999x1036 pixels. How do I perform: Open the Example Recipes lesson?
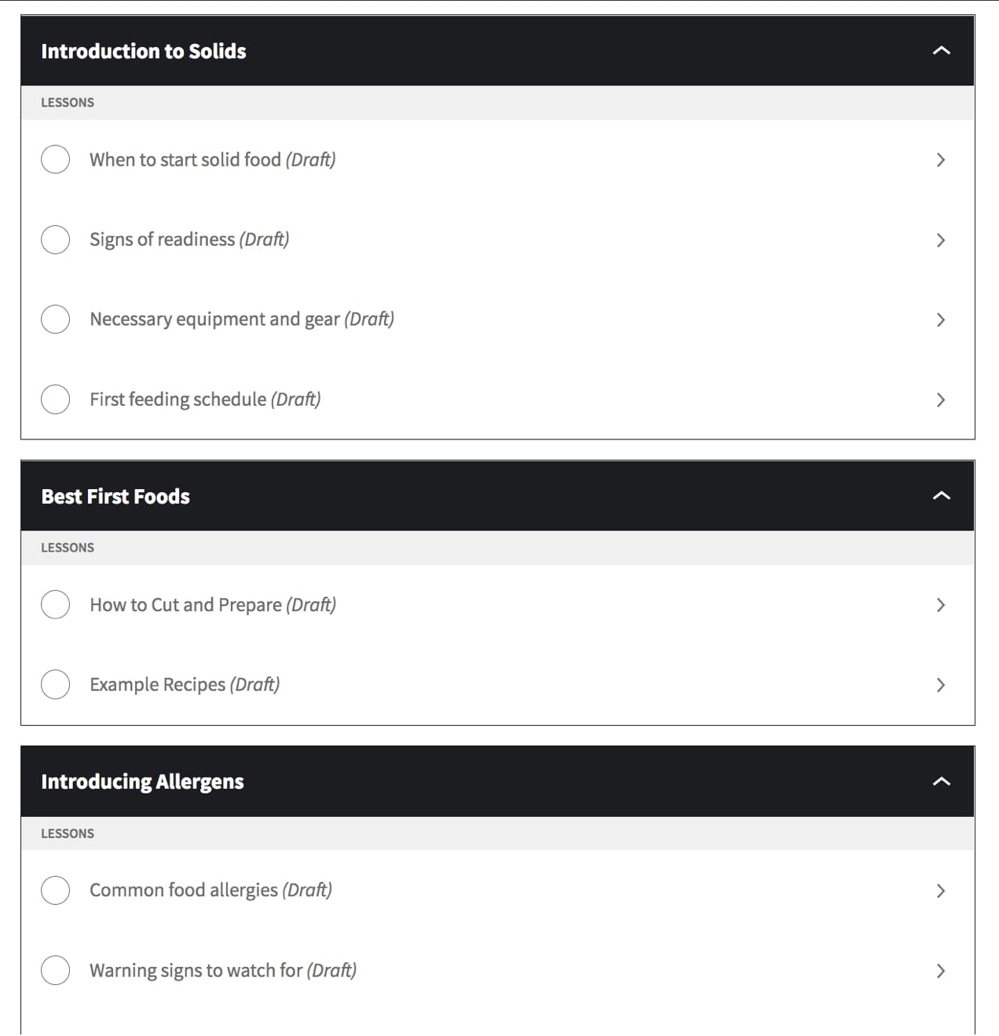pos(185,684)
